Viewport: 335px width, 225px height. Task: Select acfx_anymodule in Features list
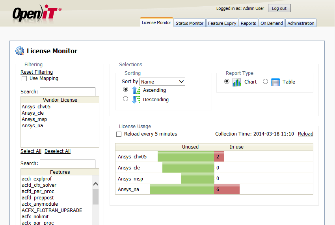57,204
